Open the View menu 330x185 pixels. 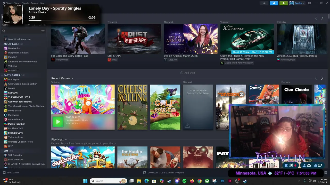(17, 3)
